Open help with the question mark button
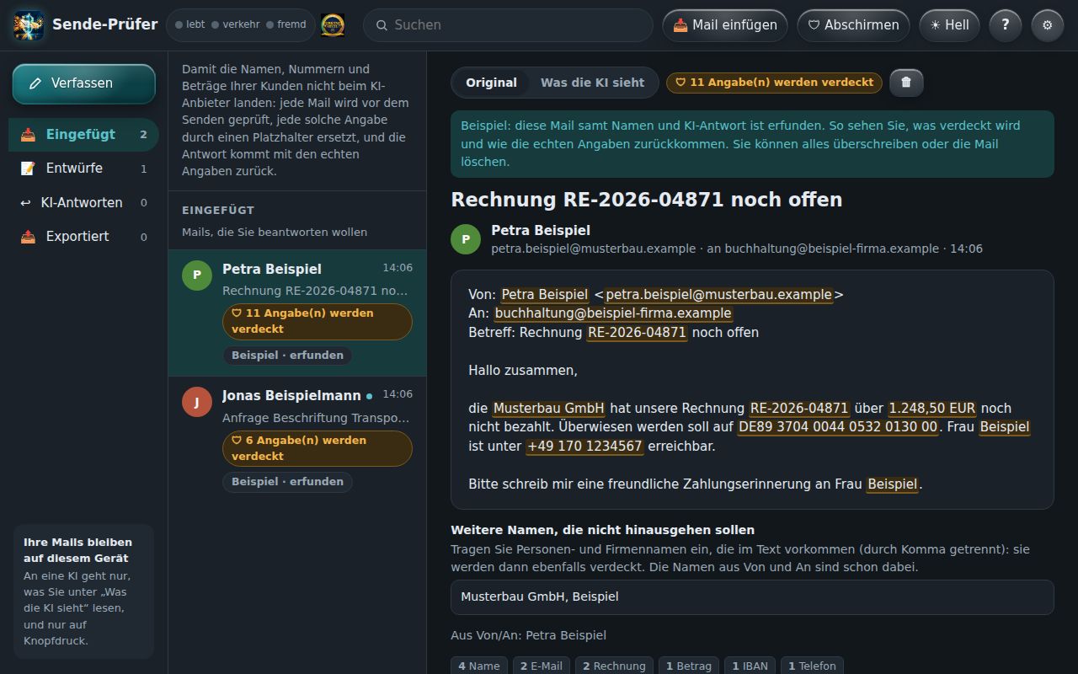Screen dimensions: 1078x674 pos(1006,25)
